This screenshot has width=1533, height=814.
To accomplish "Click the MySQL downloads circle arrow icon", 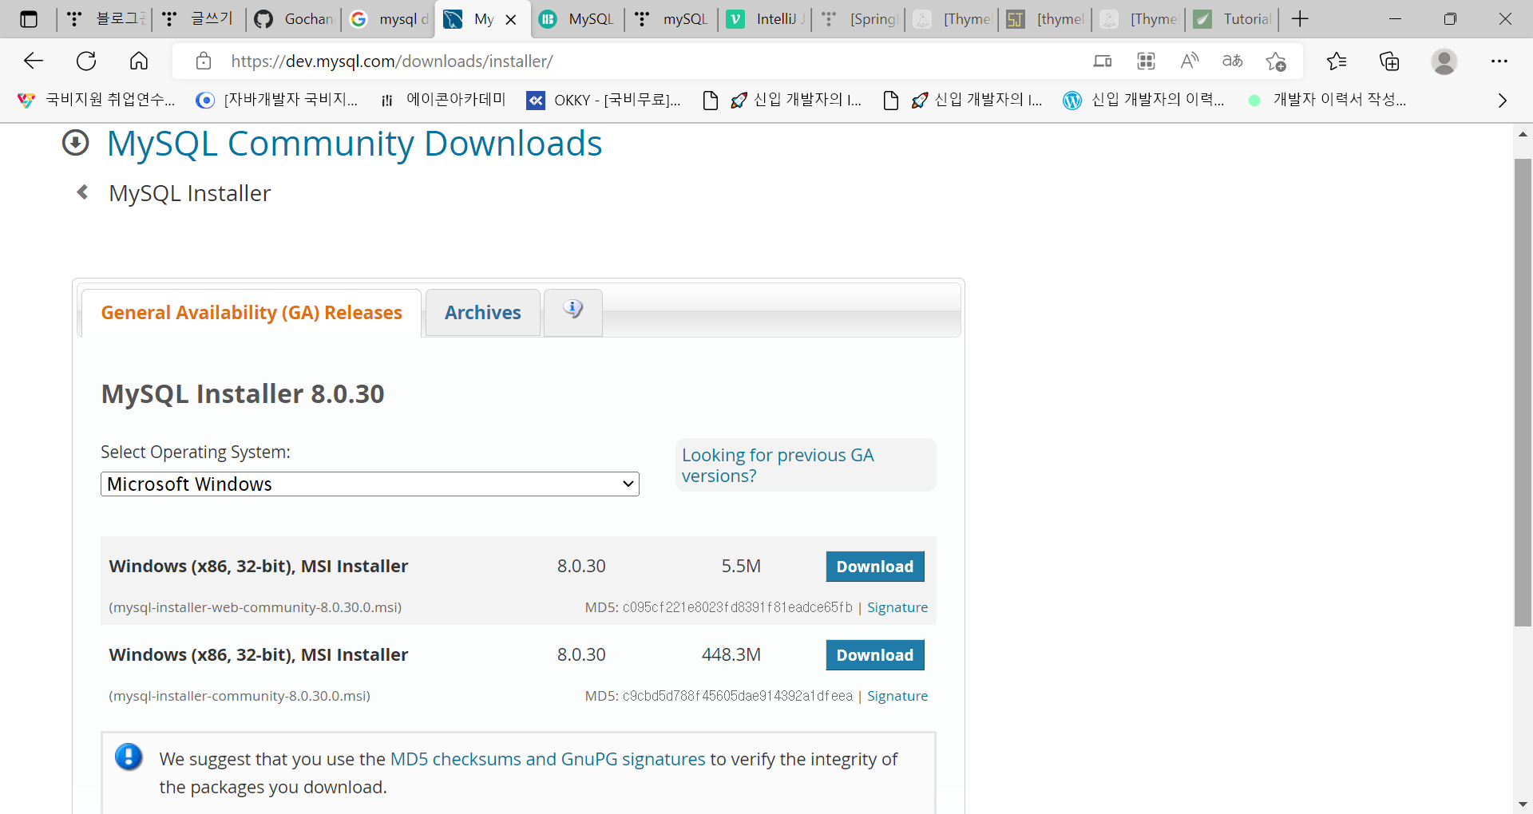I will (76, 143).
